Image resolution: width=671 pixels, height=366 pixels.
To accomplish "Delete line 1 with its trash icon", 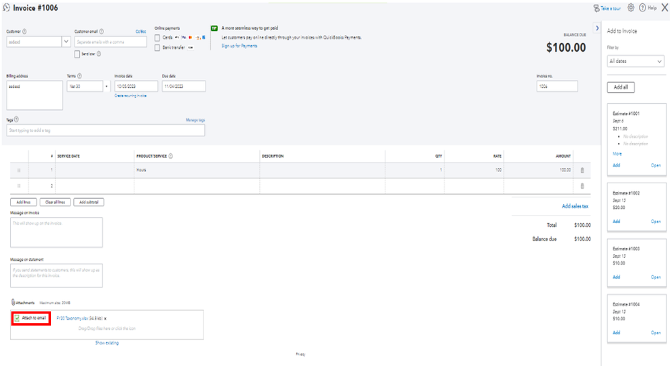I will click(582, 171).
